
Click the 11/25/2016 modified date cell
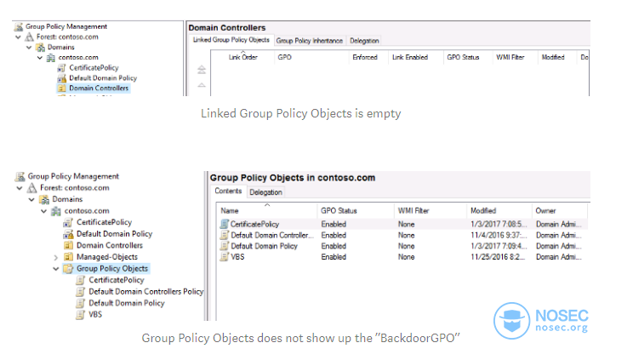[x=498, y=257]
